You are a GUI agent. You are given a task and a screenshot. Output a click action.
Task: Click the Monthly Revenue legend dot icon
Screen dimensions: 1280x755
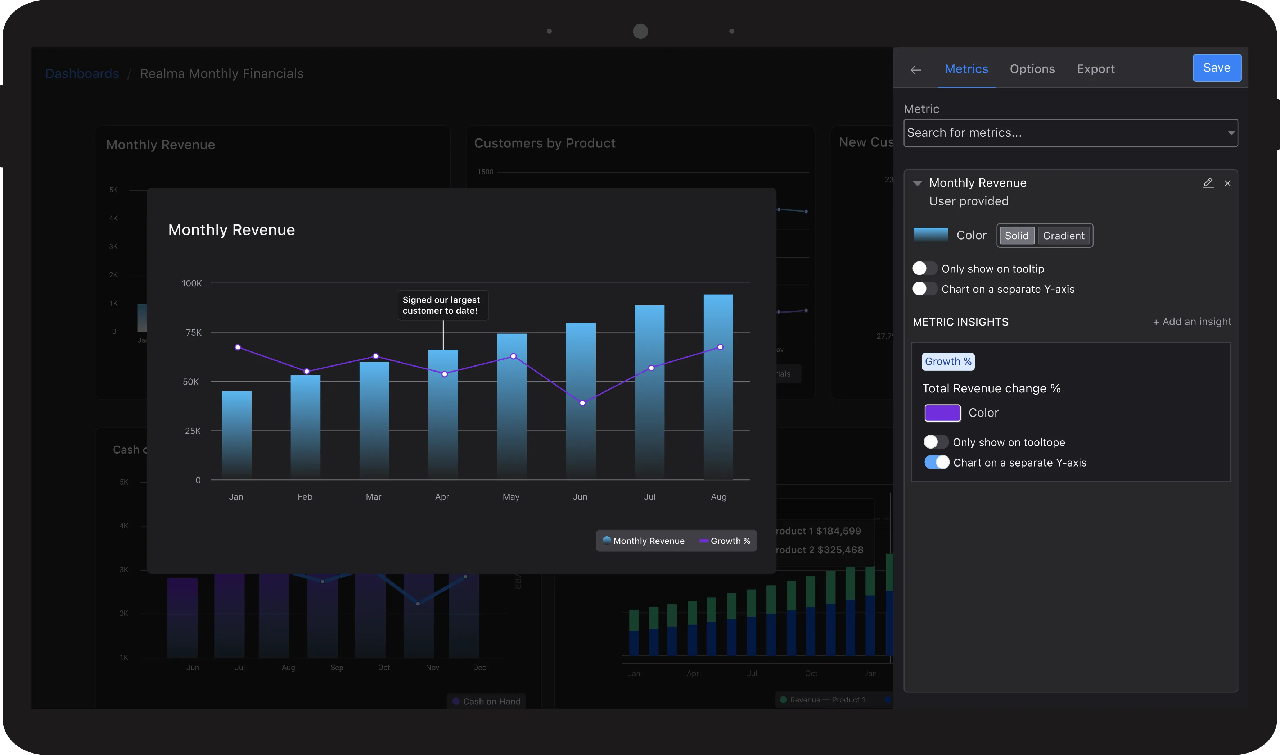point(607,540)
